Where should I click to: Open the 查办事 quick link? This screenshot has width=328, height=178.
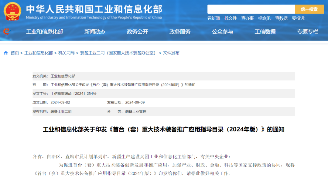click(x=247, y=18)
